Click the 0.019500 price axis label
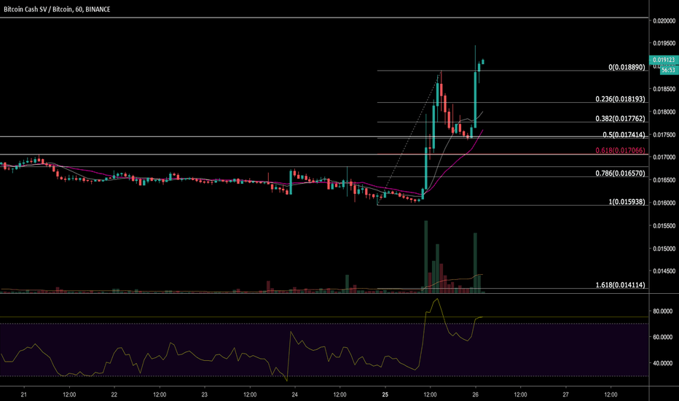The width and height of the screenshot is (679, 401). [664, 43]
